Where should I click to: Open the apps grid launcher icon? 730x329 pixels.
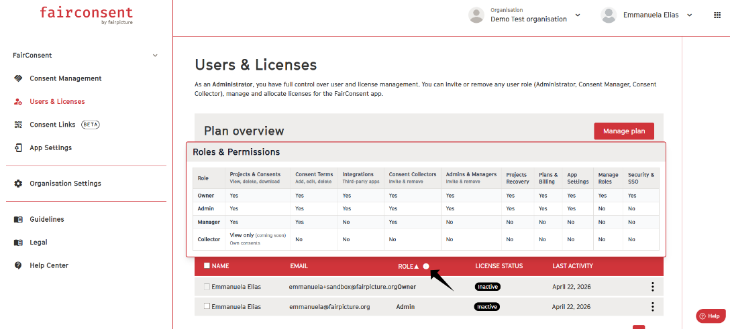pos(717,15)
